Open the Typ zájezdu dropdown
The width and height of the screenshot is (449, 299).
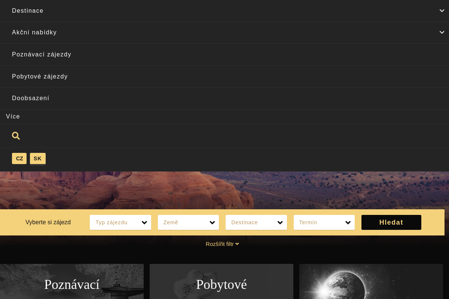point(120,222)
